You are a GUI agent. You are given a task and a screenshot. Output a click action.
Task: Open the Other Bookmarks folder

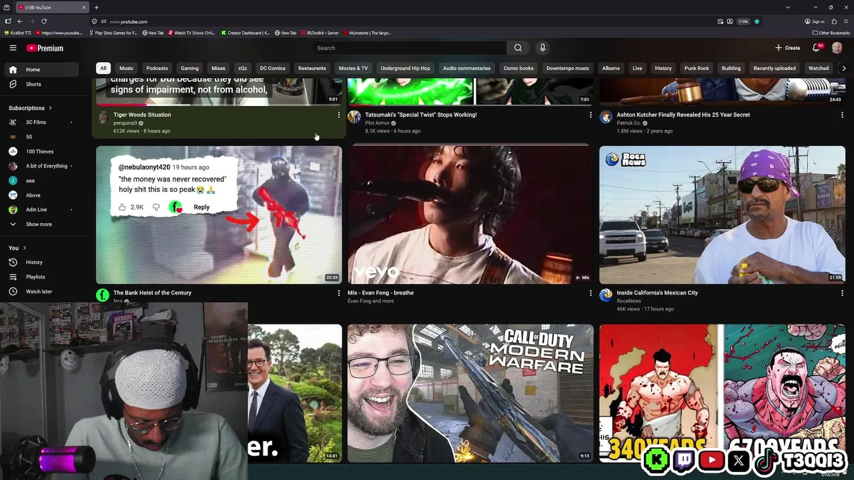click(x=831, y=33)
